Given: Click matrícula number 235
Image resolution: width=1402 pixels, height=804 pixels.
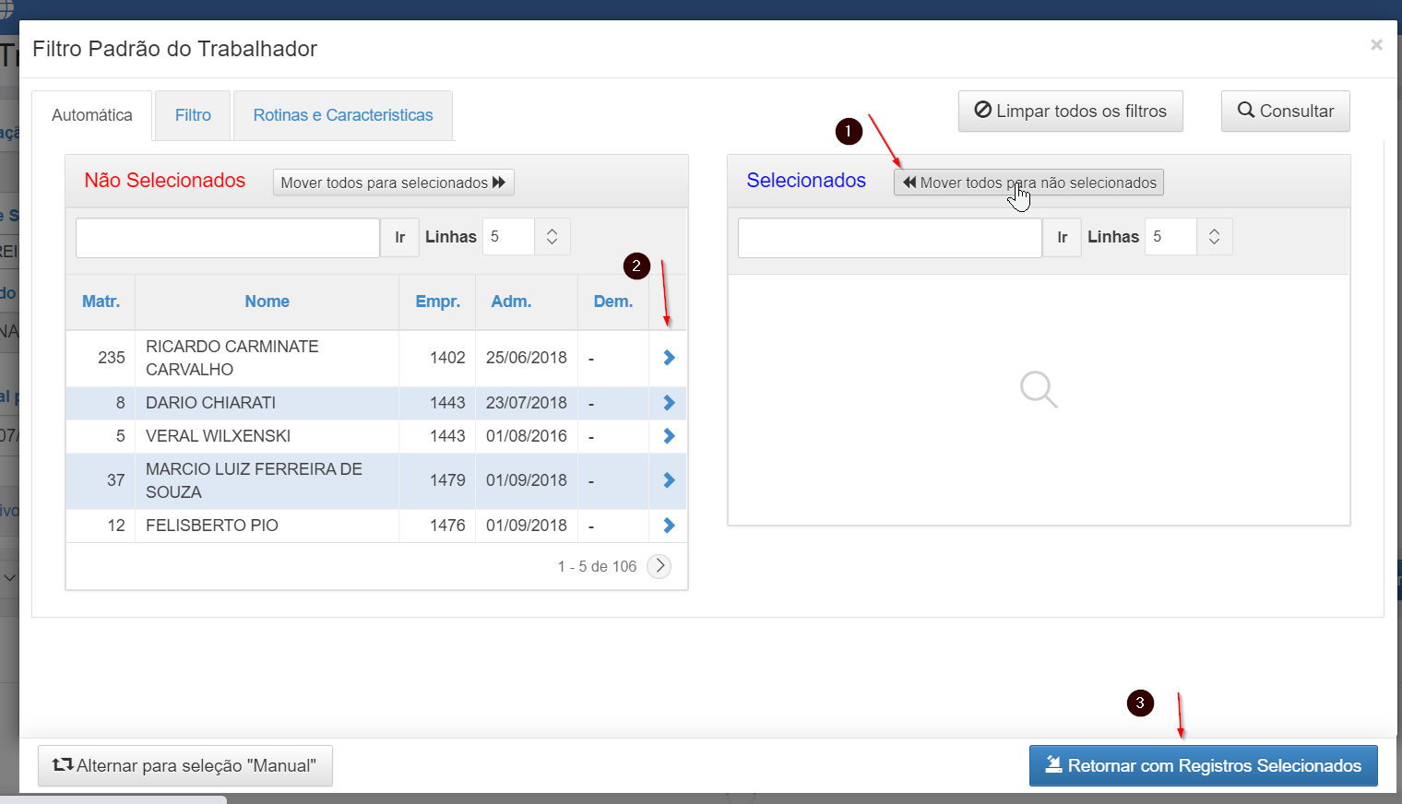Looking at the screenshot, I should tap(112, 358).
